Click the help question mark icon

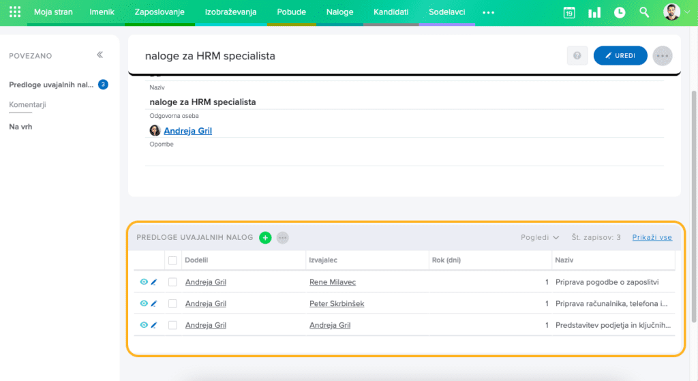[x=577, y=56]
